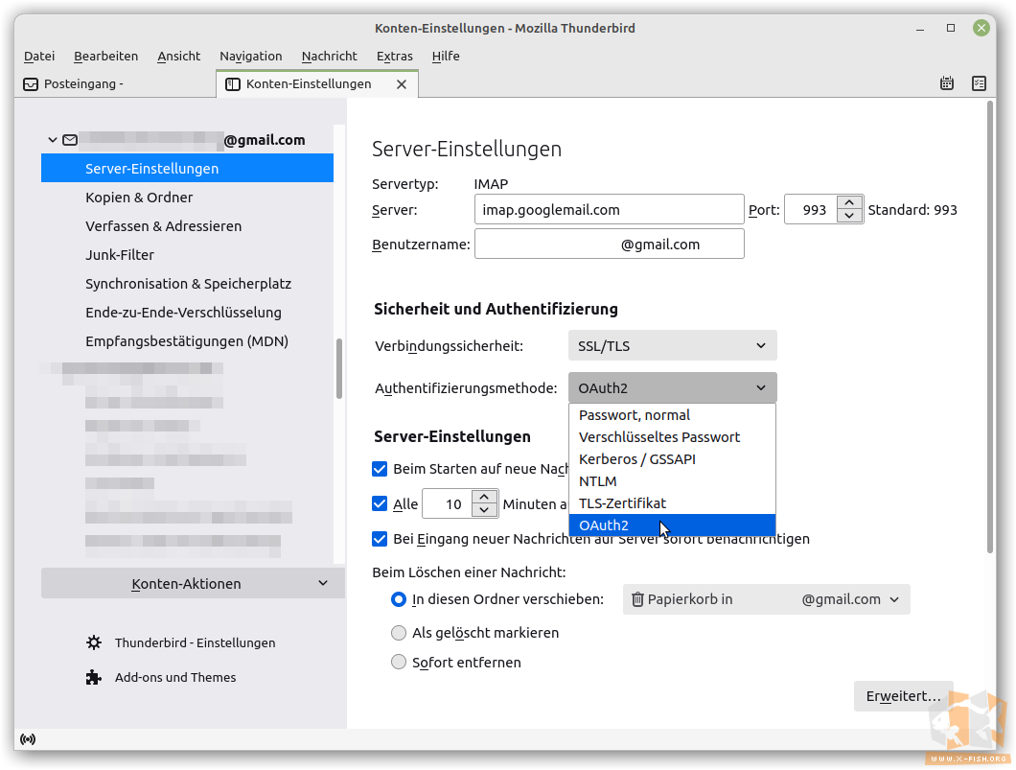Click the Erweitert… button

[x=903, y=696]
